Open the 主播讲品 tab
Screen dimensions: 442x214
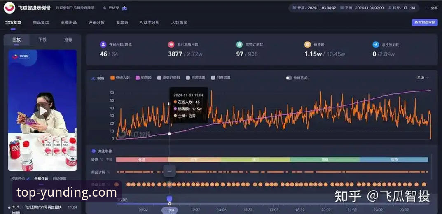68,22
